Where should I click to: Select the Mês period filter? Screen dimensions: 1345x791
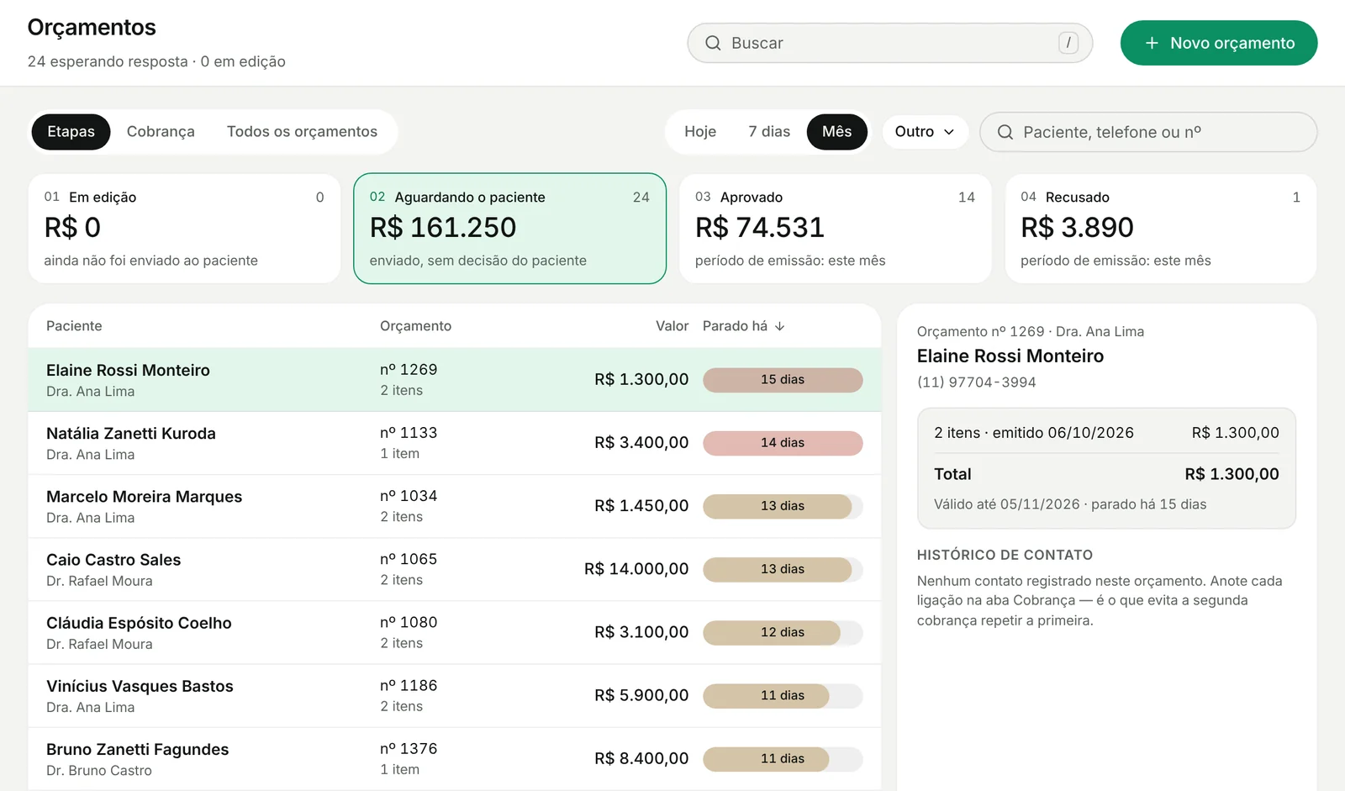click(837, 132)
